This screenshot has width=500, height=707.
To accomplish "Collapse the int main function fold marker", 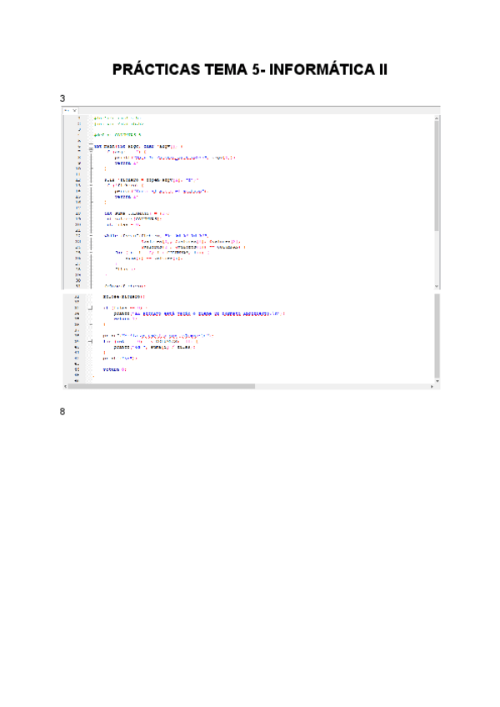I will [x=90, y=145].
